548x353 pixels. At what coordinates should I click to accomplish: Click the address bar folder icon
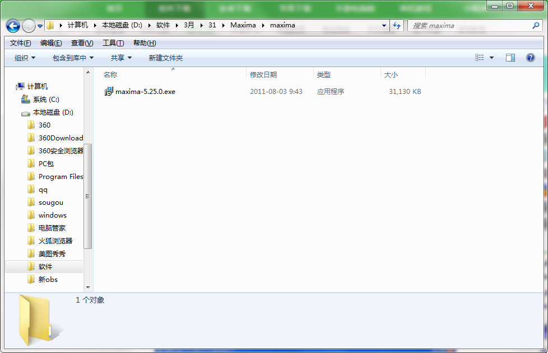[50, 25]
